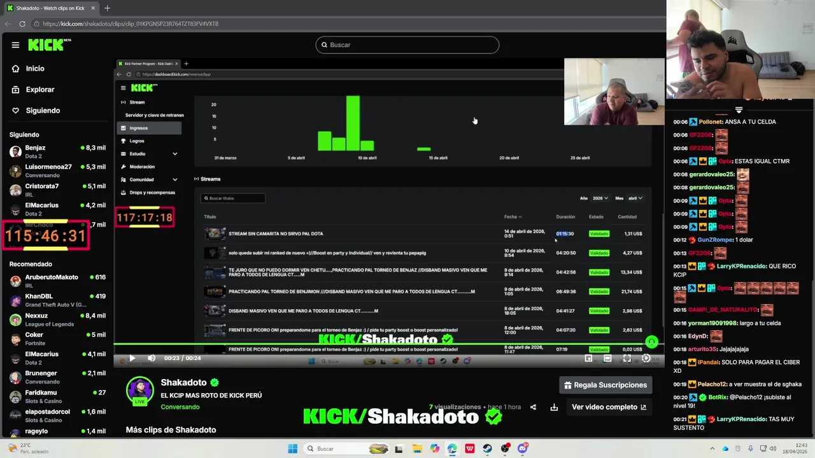Open AruberutoMakoto recommended channel
Image resolution: width=815 pixels, height=458 pixels.
click(x=57, y=281)
